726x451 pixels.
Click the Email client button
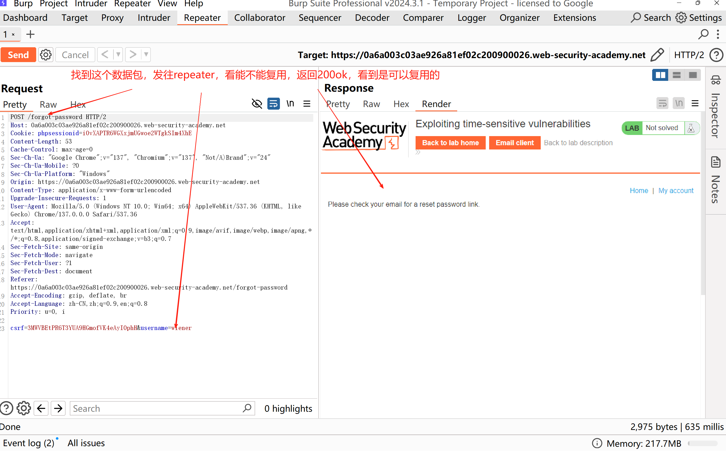514,143
